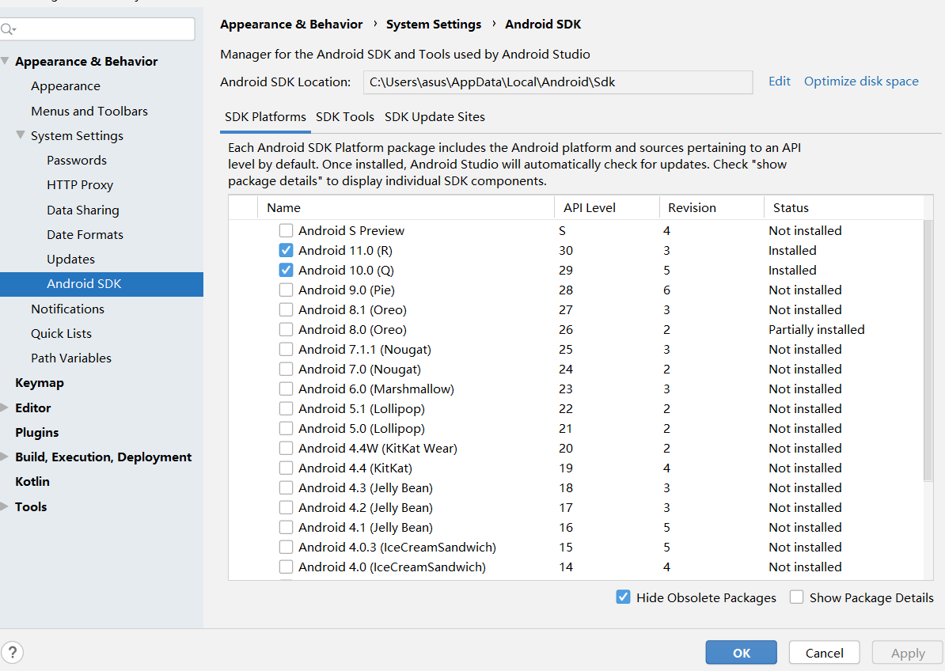Click System Settings in the breadcrumb
Screen dimensions: 945x671
coord(434,24)
